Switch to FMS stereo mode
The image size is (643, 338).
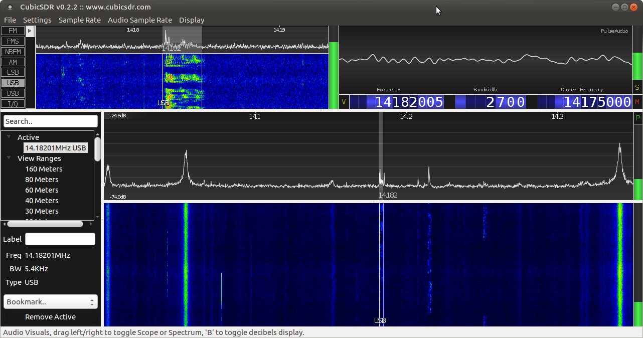tap(13, 41)
